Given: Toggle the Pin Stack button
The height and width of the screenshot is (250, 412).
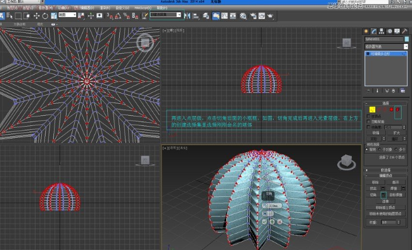Looking at the screenshot, I should click(368, 91).
